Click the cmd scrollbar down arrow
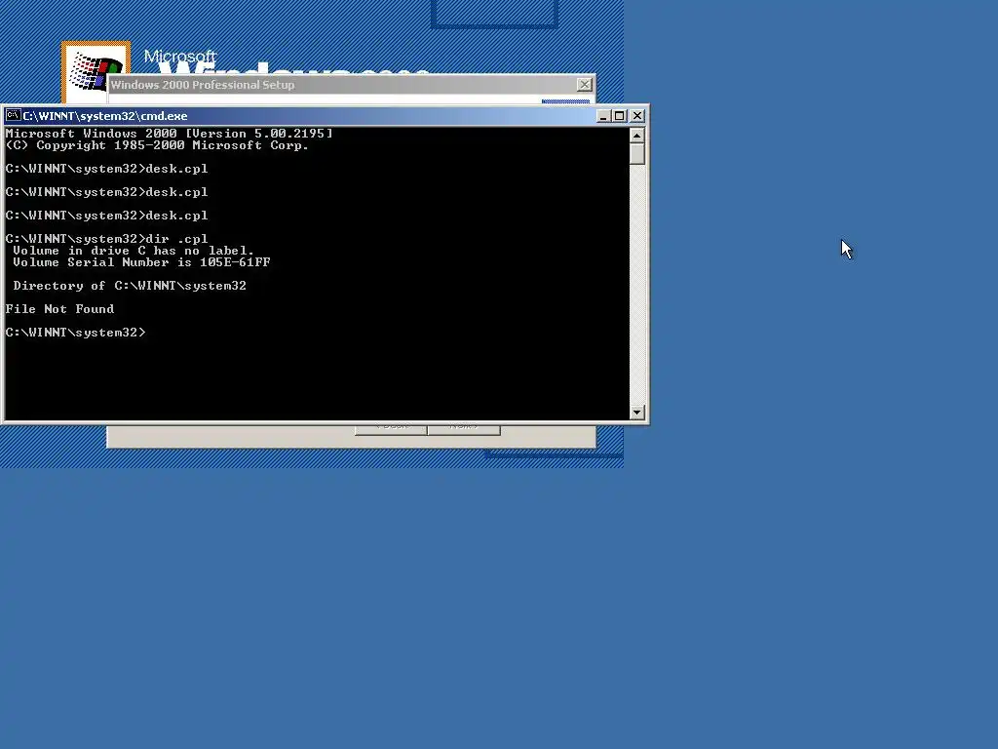Screen dimensions: 998x749 coord(637,413)
